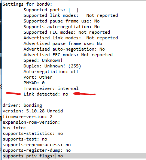The image size is (146, 160).
Task: Click 'Supported link modes: Not reported' text
Action: coord(71,15)
